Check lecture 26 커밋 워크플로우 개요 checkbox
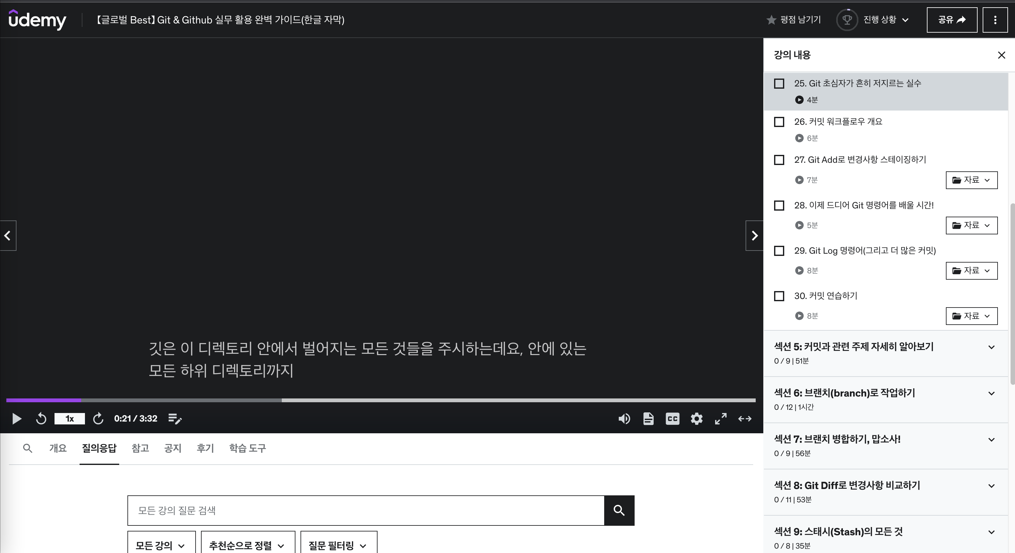This screenshot has height=553, width=1015. (779, 122)
